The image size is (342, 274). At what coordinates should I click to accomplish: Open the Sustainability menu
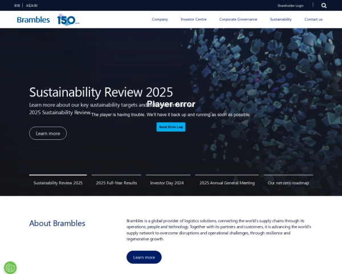[x=280, y=19]
